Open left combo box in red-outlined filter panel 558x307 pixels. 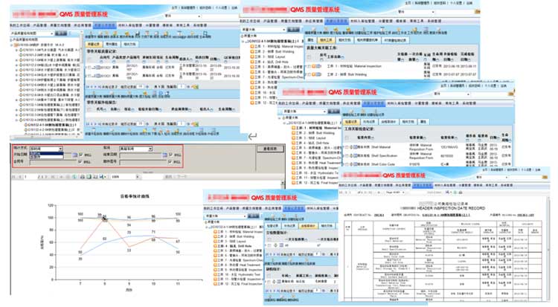pos(46,149)
